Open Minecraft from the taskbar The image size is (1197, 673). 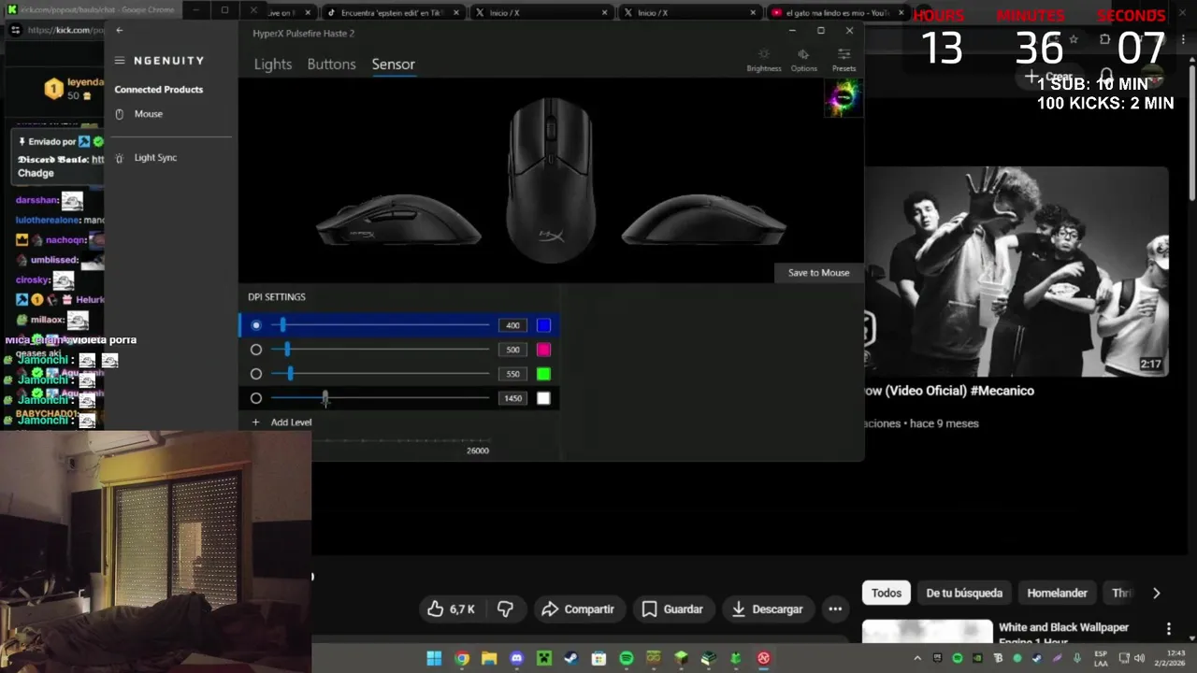click(x=544, y=658)
